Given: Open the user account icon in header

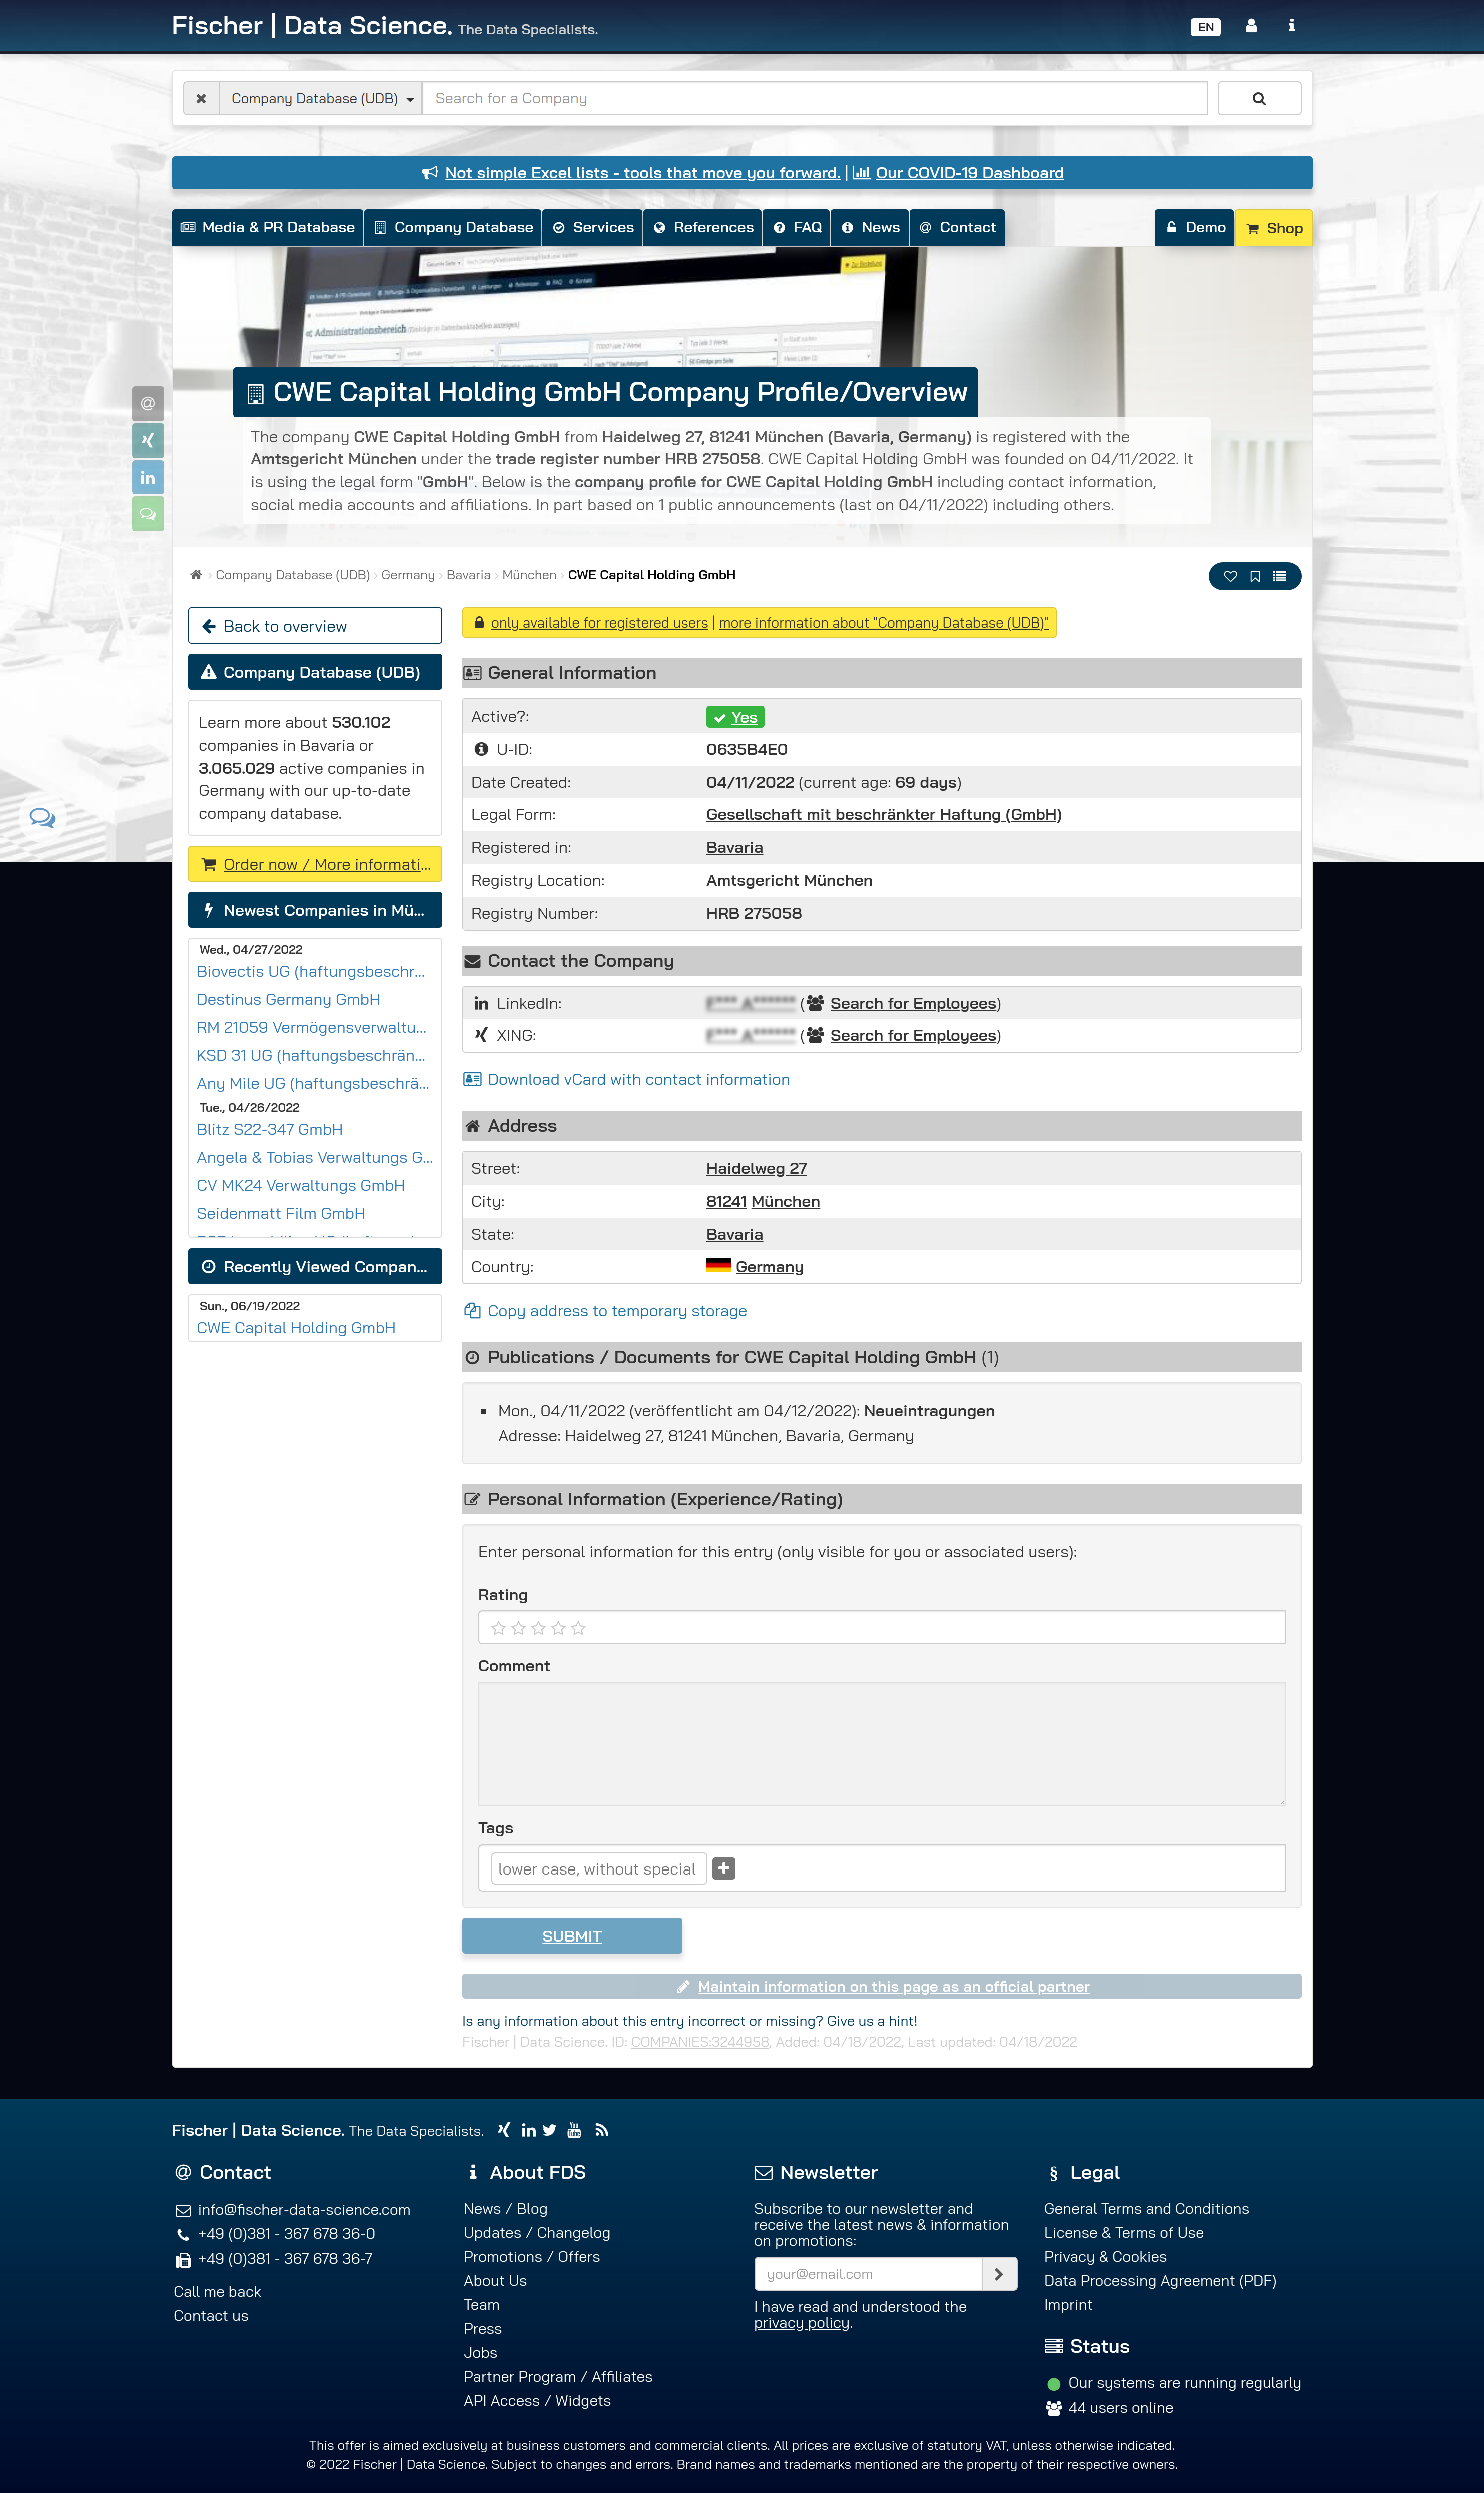Looking at the screenshot, I should 1250,26.
